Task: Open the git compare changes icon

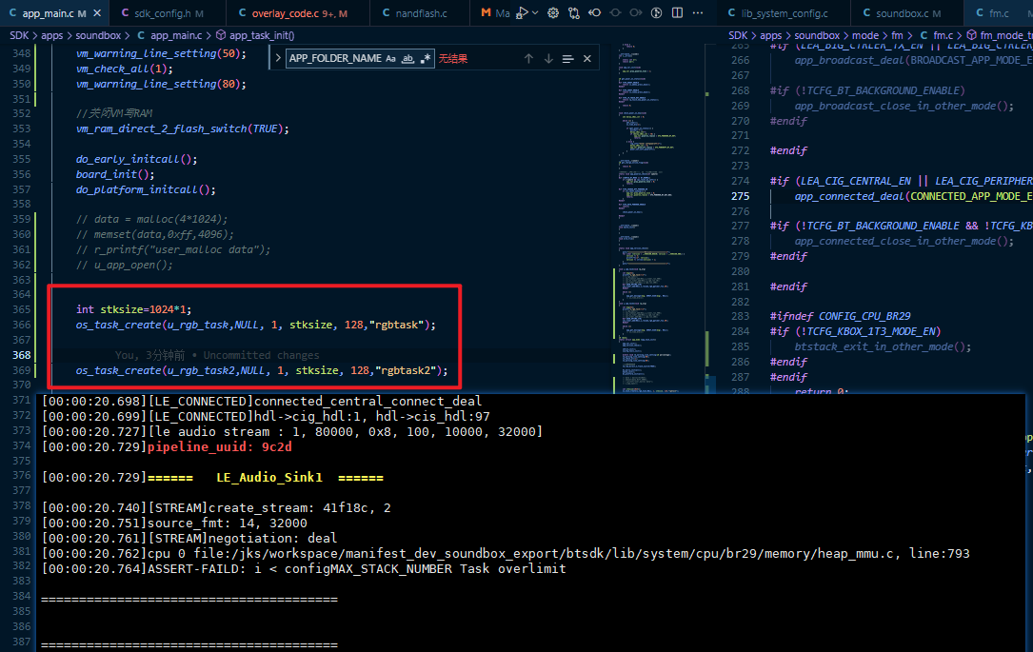Action: [x=574, y=12]
